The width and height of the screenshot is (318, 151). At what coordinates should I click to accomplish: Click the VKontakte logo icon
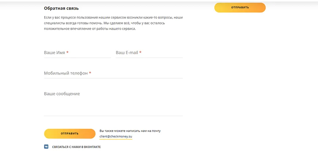pyautogui.click(x=46, y=147)
